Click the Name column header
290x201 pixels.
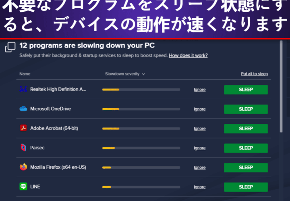click(25, 74)
